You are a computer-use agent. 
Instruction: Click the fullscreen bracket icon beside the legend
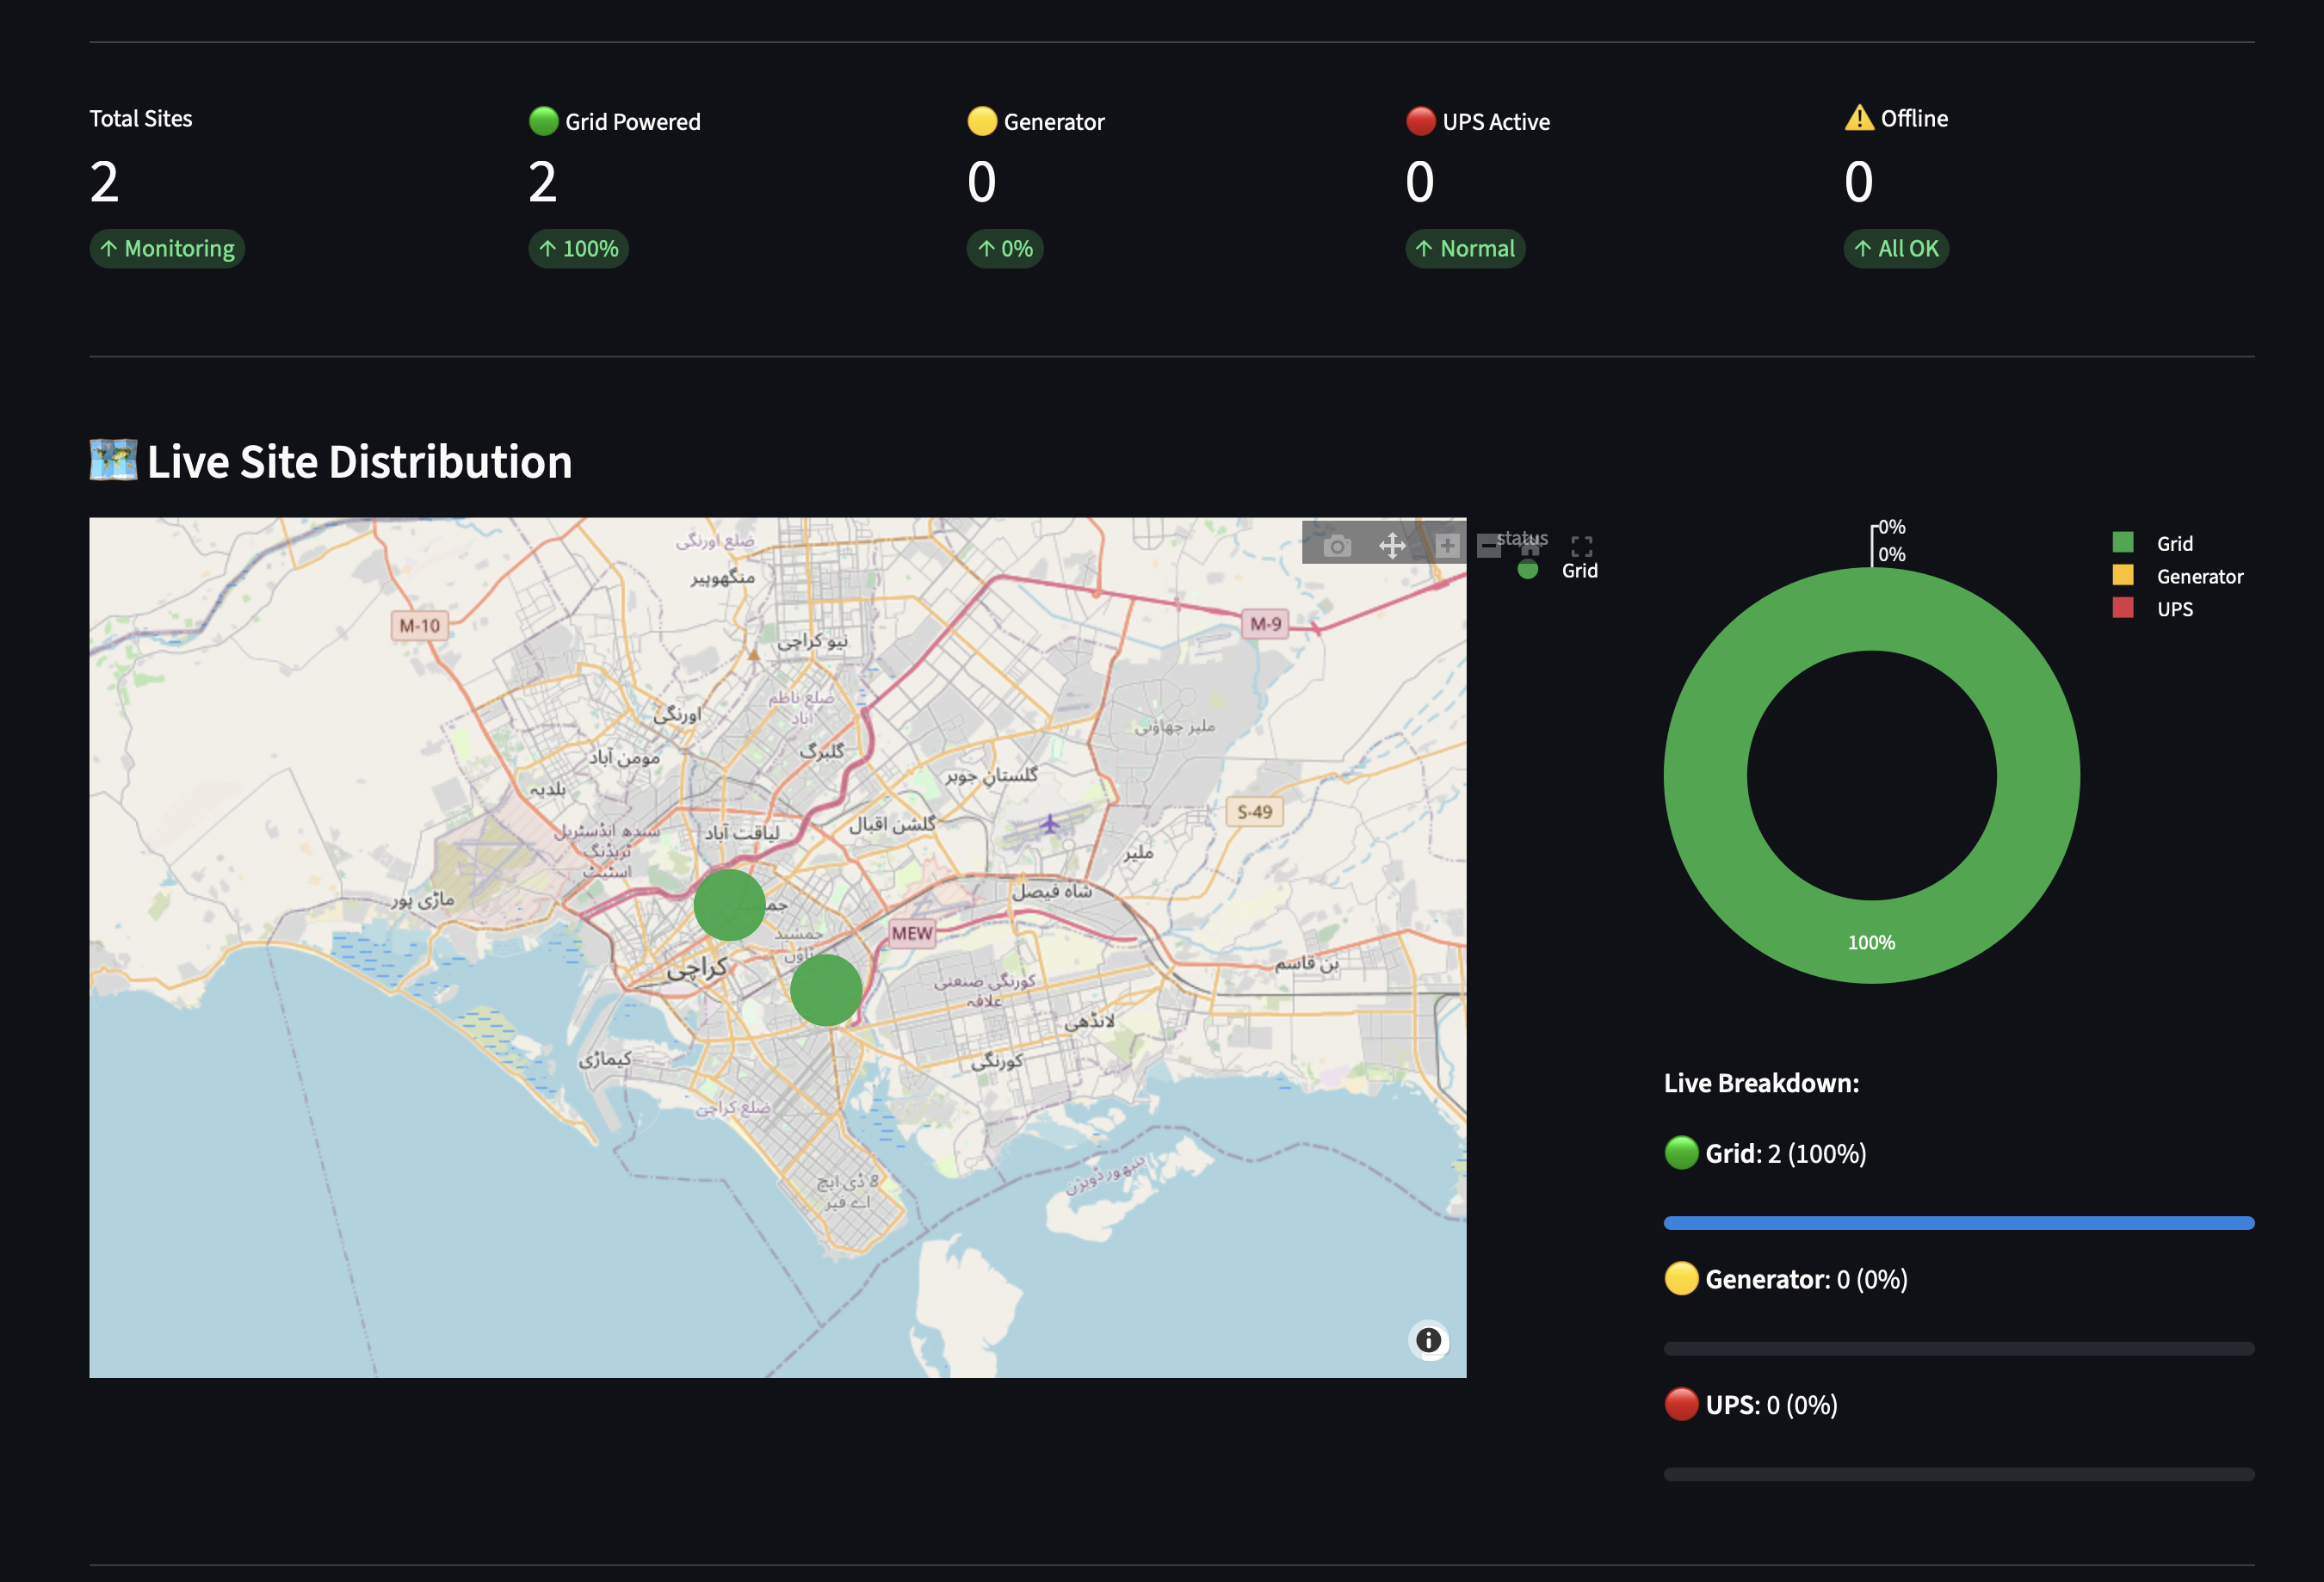tap(1581, 546)
